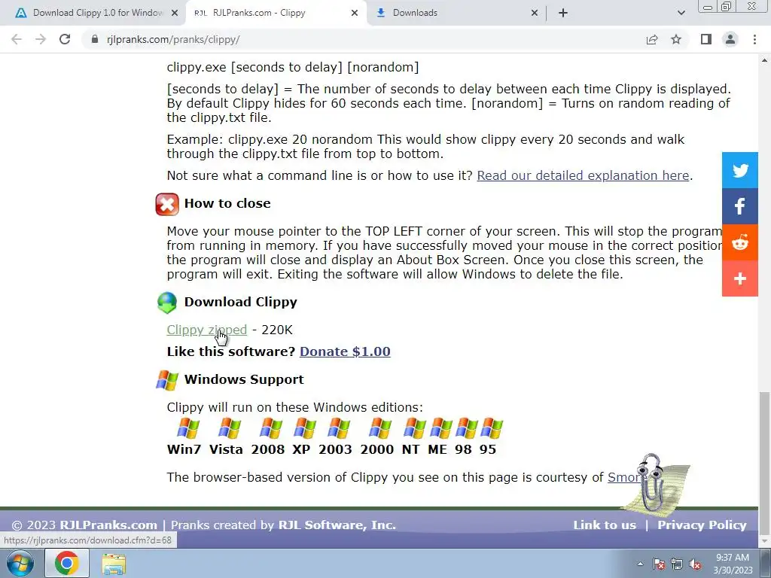771x578 pixels.
Task: Click Windows flag icon beside Windows Support
Action: [167, 380]
